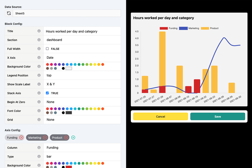Click the Title info icon
This screenshot has width=252, height=168.
point(39,31)
